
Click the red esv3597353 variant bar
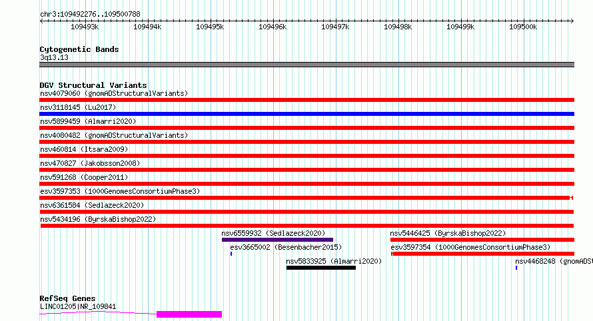click(306, 198)
